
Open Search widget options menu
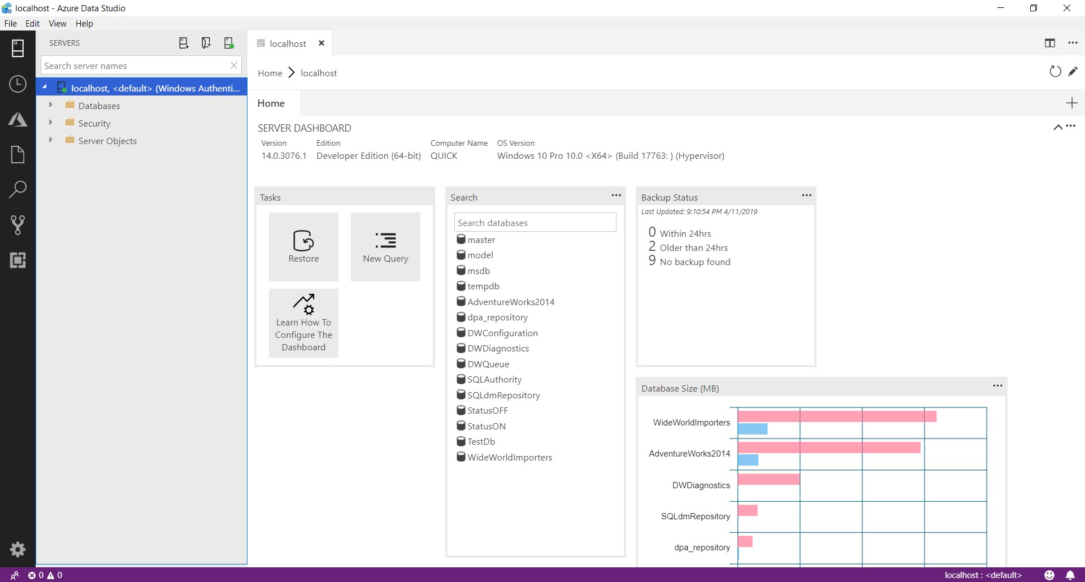click(x=616, y=196)
